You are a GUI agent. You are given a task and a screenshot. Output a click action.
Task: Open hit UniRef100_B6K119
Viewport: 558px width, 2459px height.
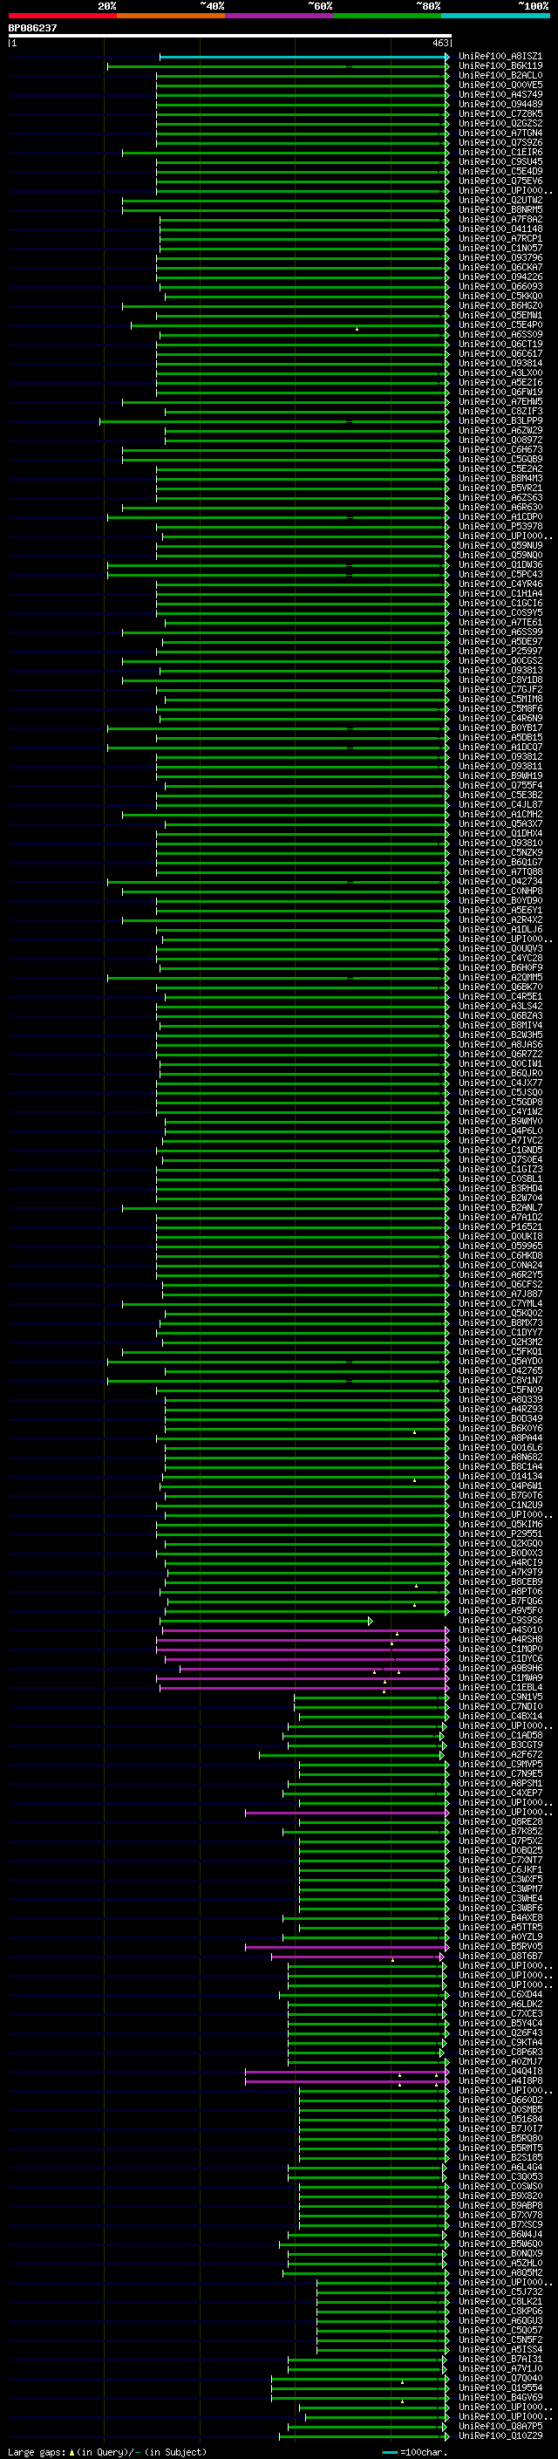click(500, 67)
